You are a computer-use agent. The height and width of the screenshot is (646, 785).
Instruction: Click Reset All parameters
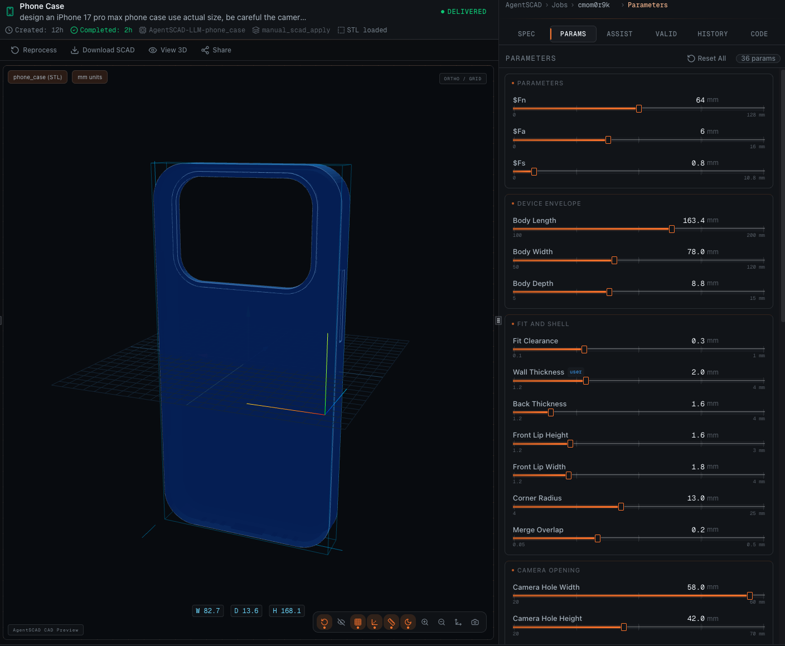706,59
